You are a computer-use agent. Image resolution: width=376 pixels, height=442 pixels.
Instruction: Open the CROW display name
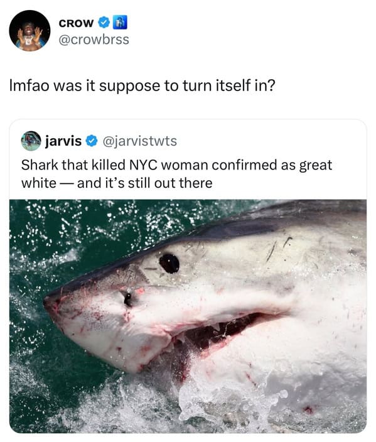coord(76,23)
